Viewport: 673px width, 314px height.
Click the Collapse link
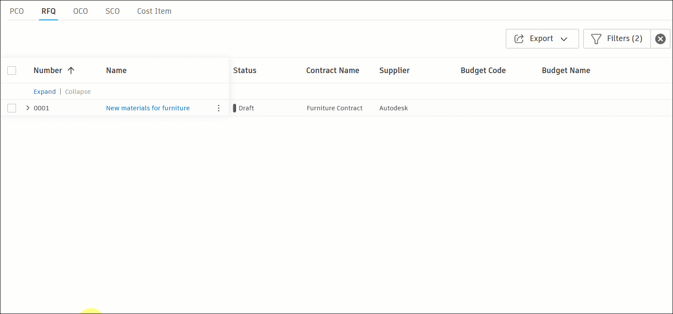(78, 92)
